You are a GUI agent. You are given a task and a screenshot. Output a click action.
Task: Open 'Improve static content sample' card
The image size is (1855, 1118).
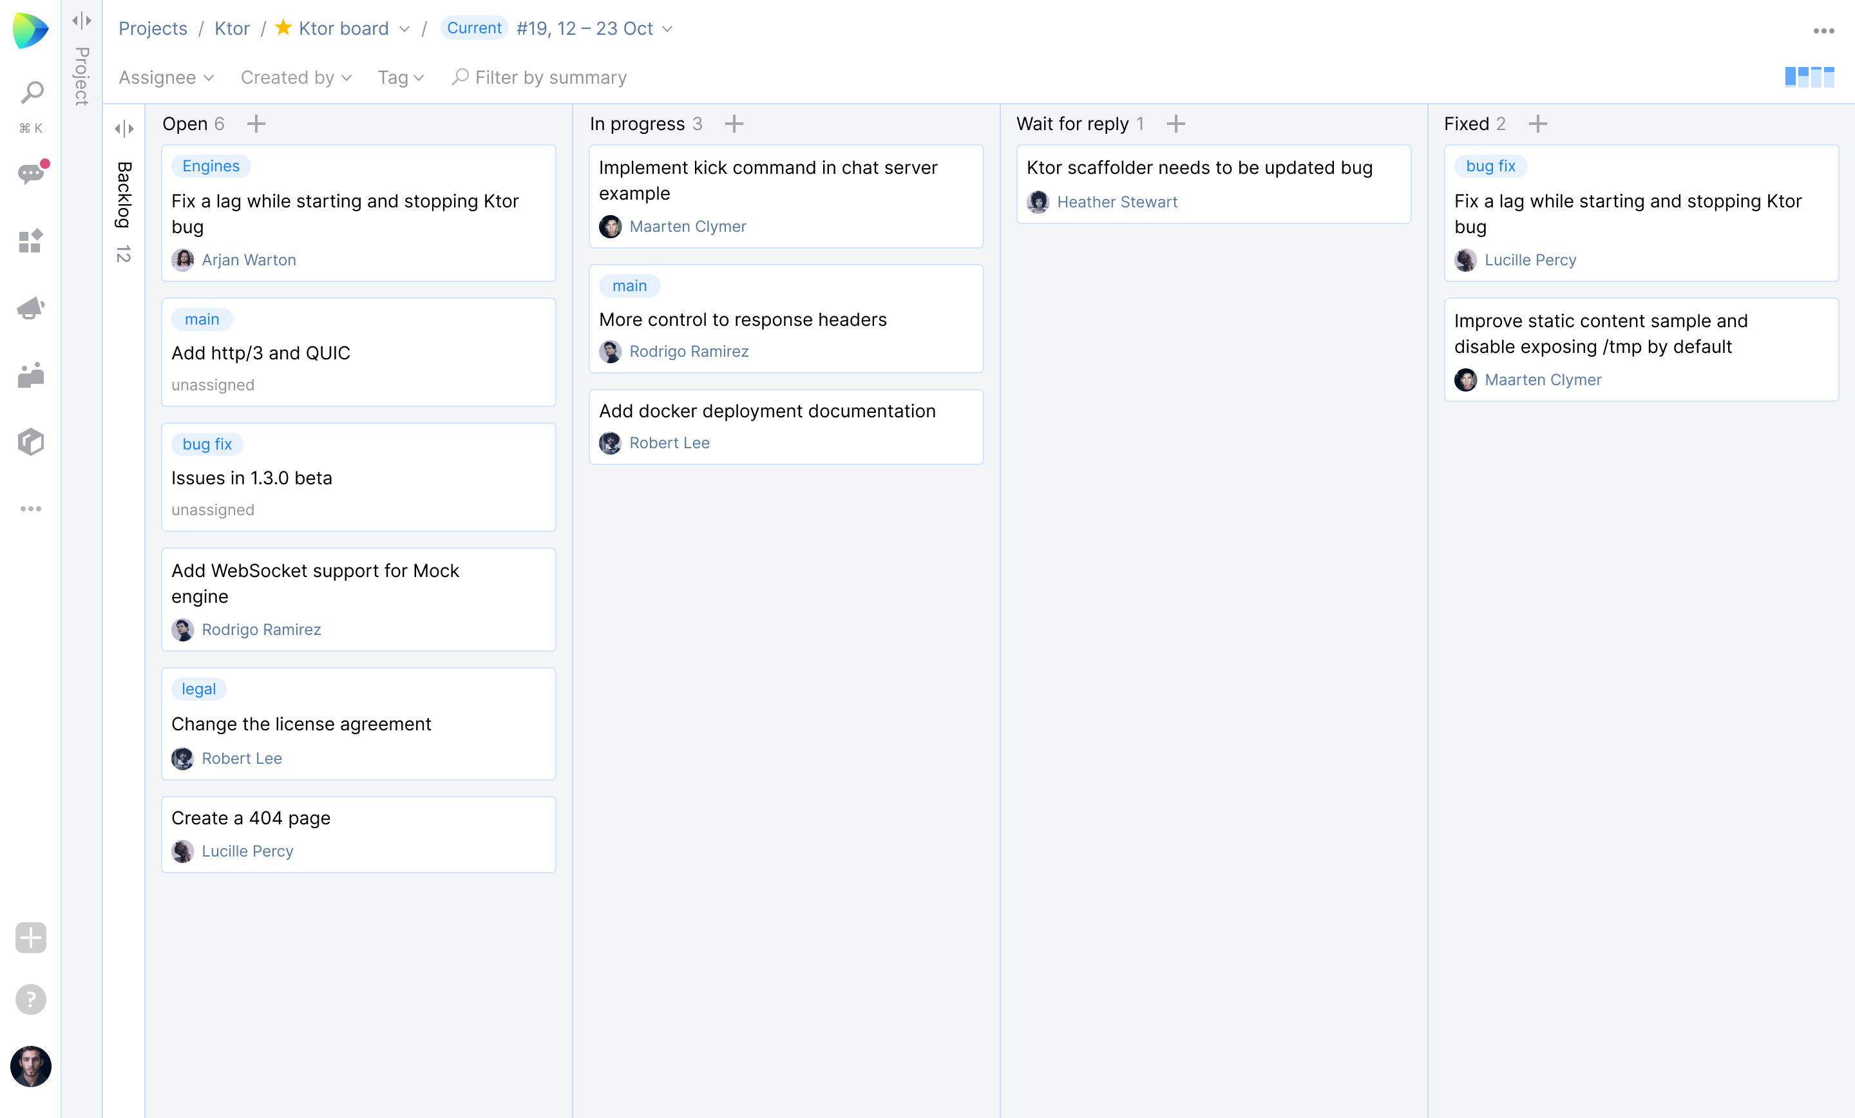[1641, 350]
